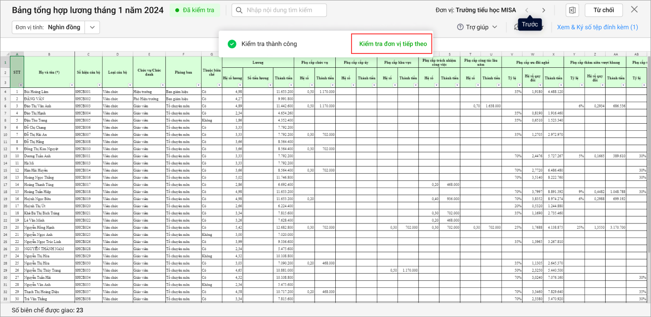
Task: Click the search magnifier icon
Action: coord(240,10)
